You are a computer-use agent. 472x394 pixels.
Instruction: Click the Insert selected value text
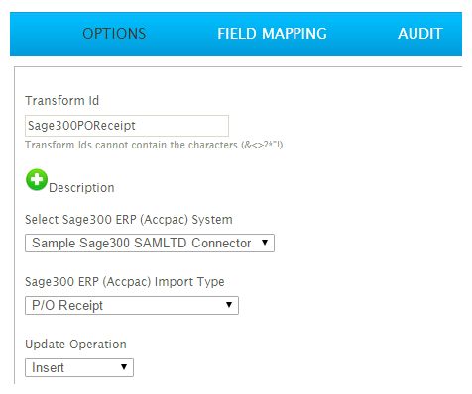48,367
